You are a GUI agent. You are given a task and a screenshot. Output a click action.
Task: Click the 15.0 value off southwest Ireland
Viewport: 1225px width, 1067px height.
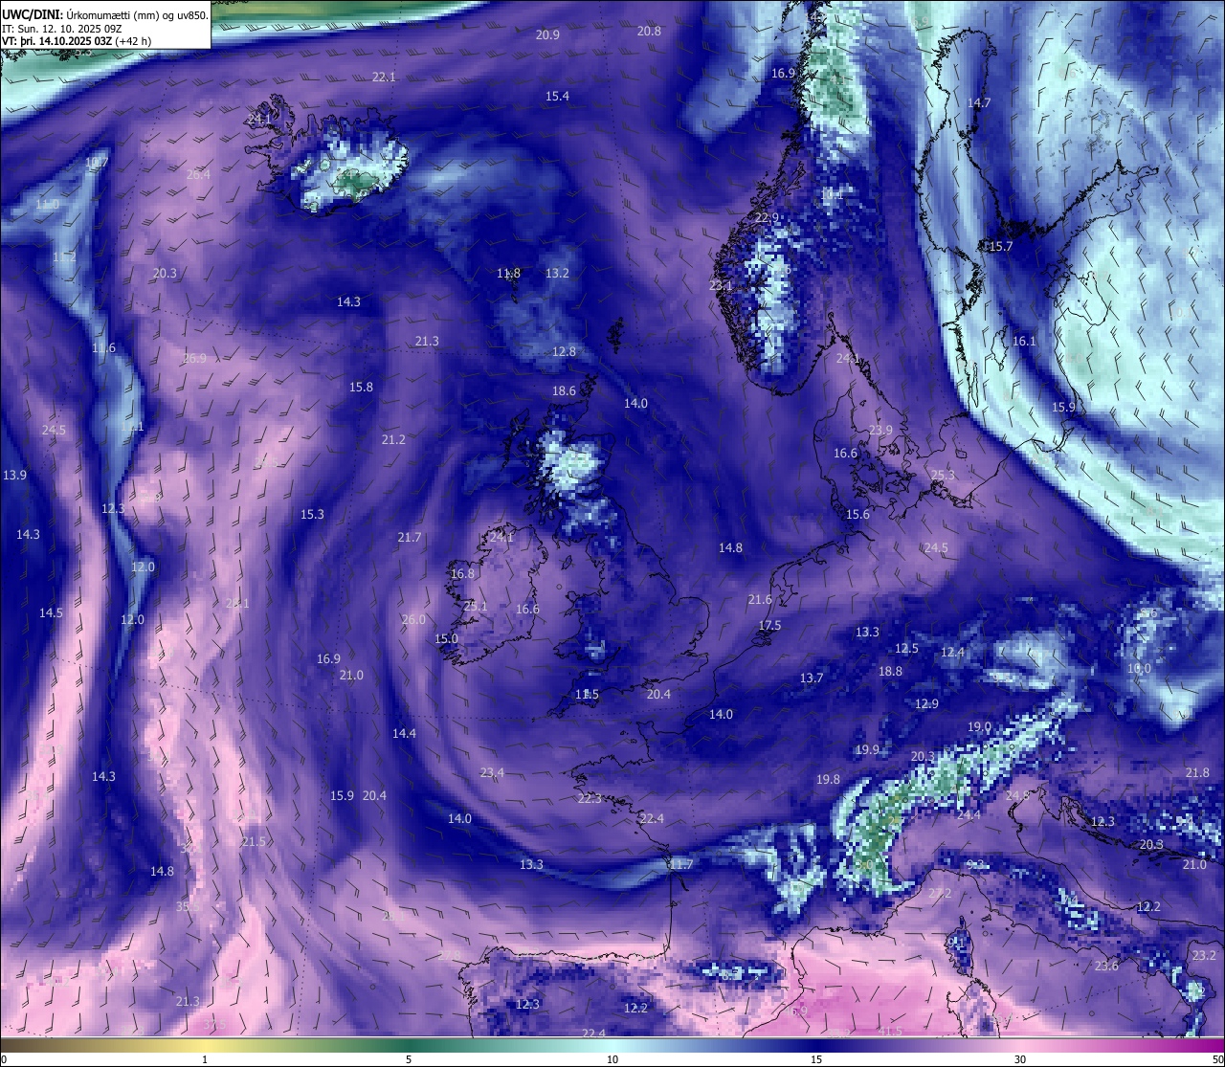(x=446, y=638)
